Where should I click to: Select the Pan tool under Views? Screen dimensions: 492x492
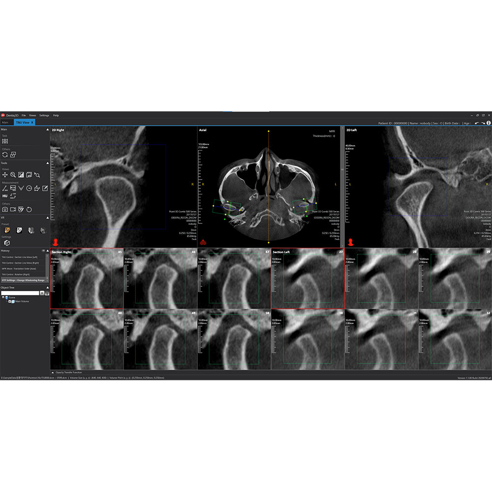5,175
